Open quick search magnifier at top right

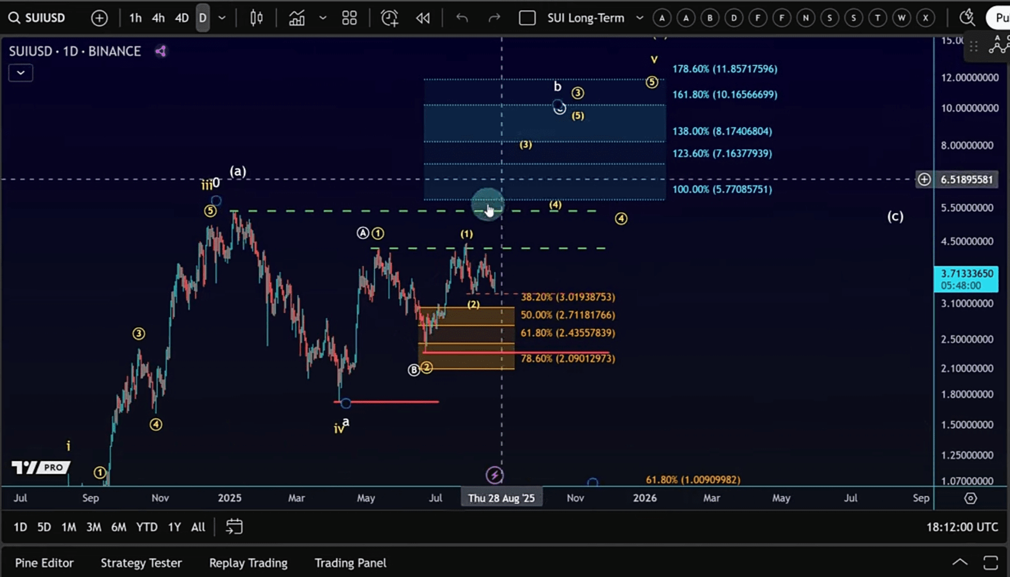point(967,18)
